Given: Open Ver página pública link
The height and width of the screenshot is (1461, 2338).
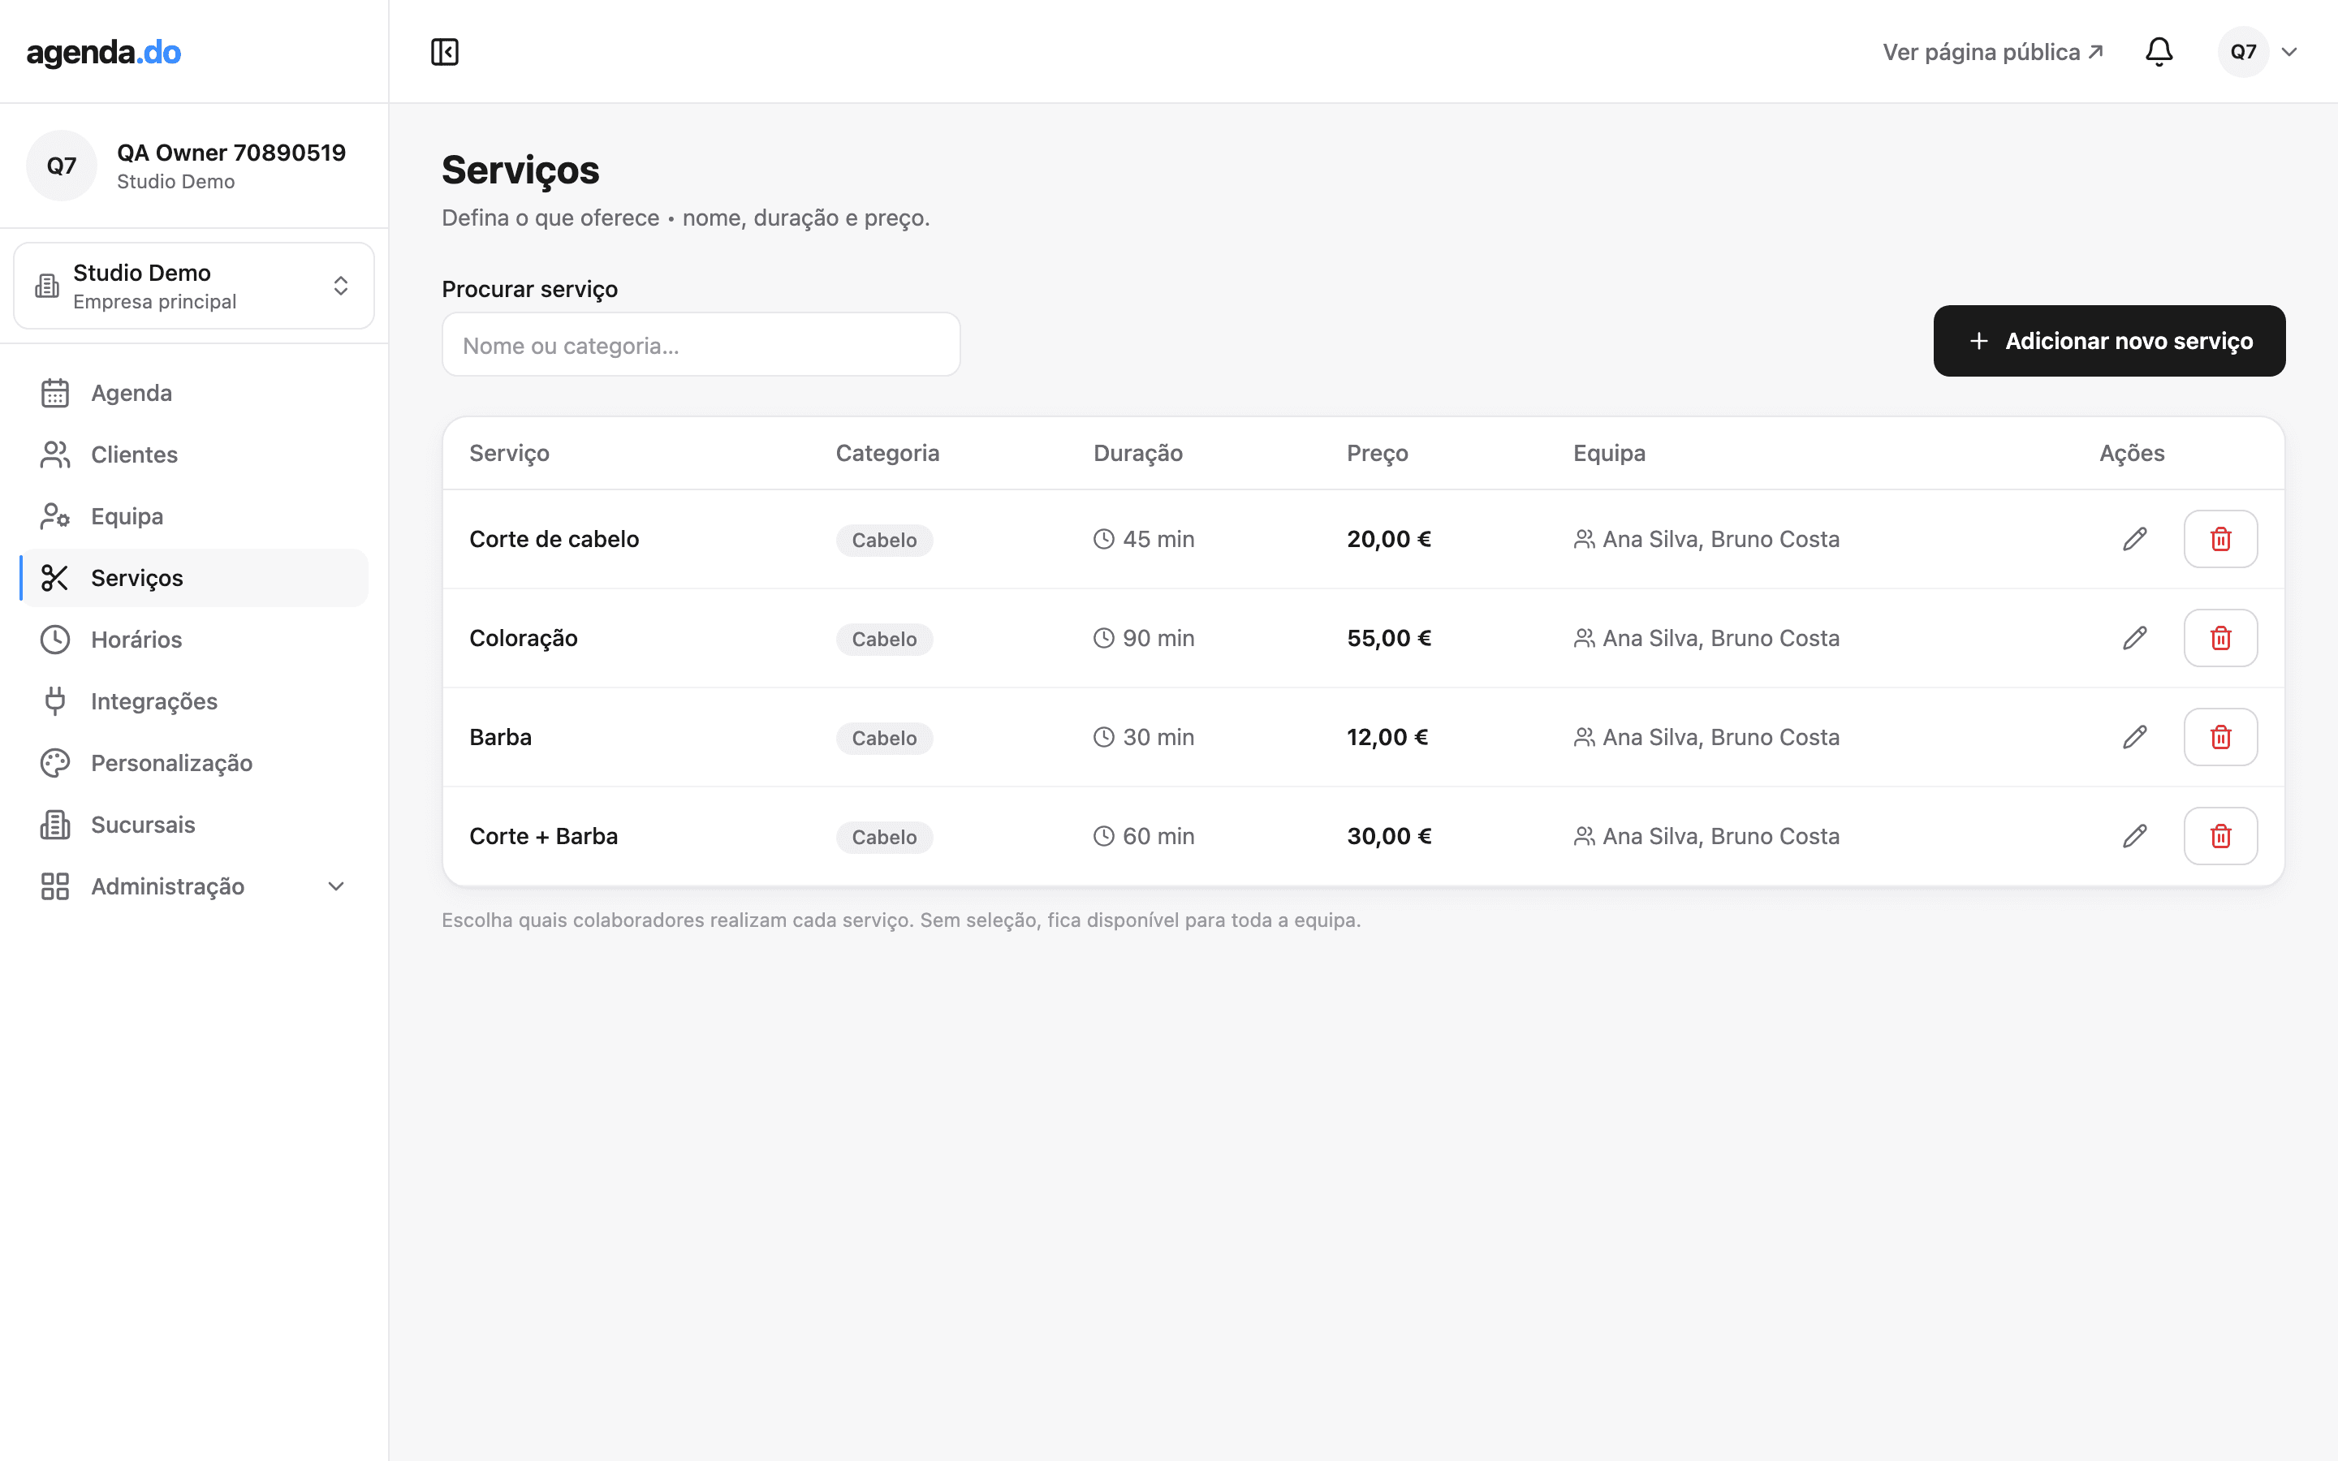Looking at the screenshot, I should point(1992,52).
